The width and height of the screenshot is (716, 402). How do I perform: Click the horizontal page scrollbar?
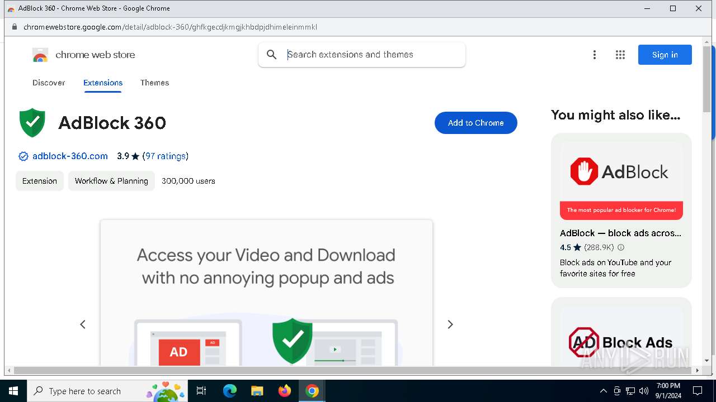(353, 371)
